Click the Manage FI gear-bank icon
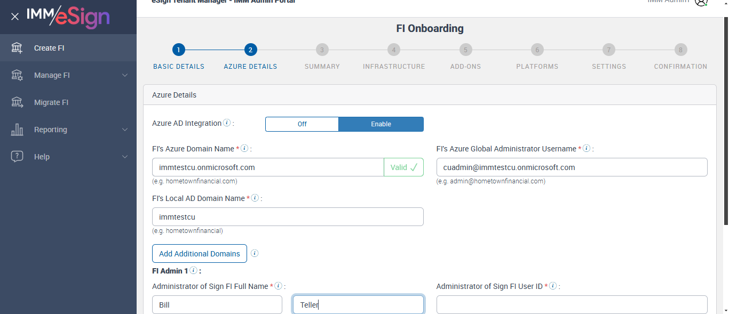This screenshot has width=729, height=314. [17, 75]
